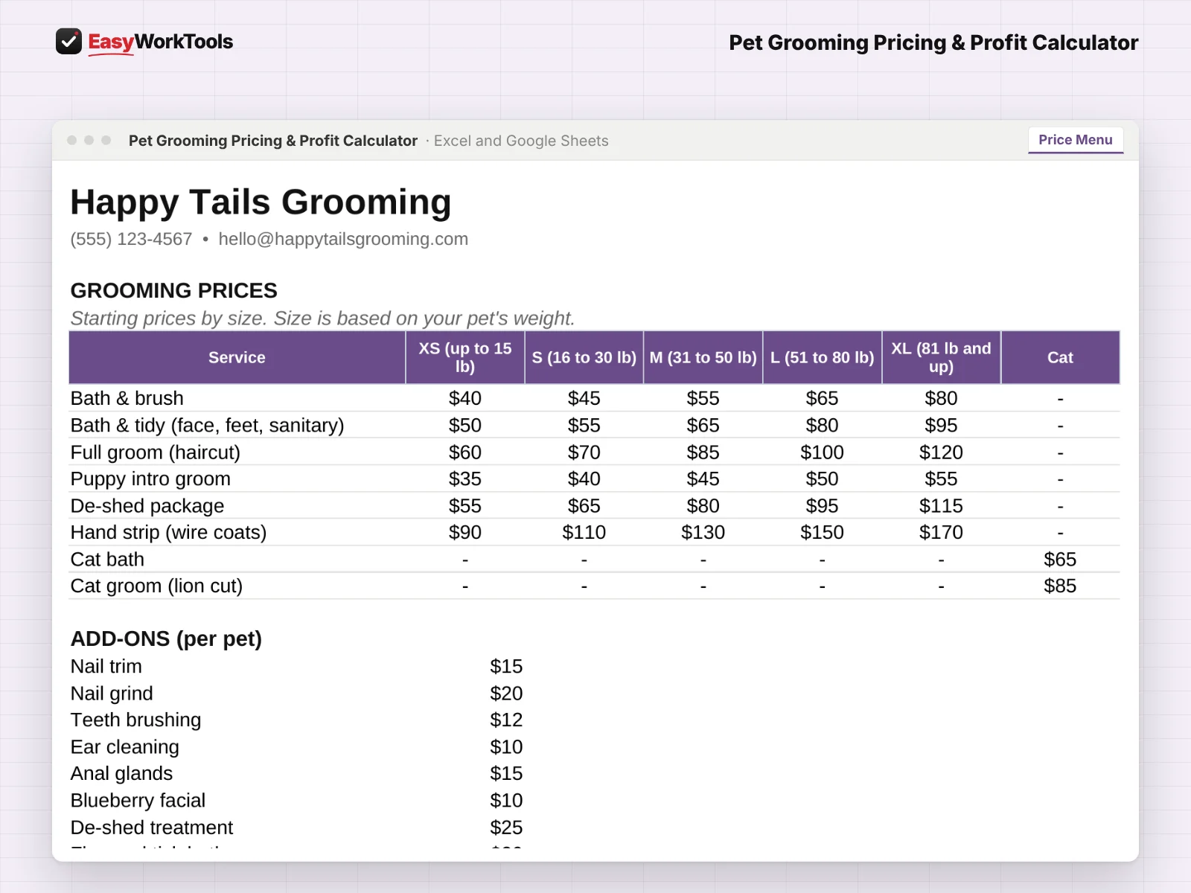The width and height of the screenshot is (1191, 893).
Task: Select the GROOMING PRICES heading
Action: point(173,290)
